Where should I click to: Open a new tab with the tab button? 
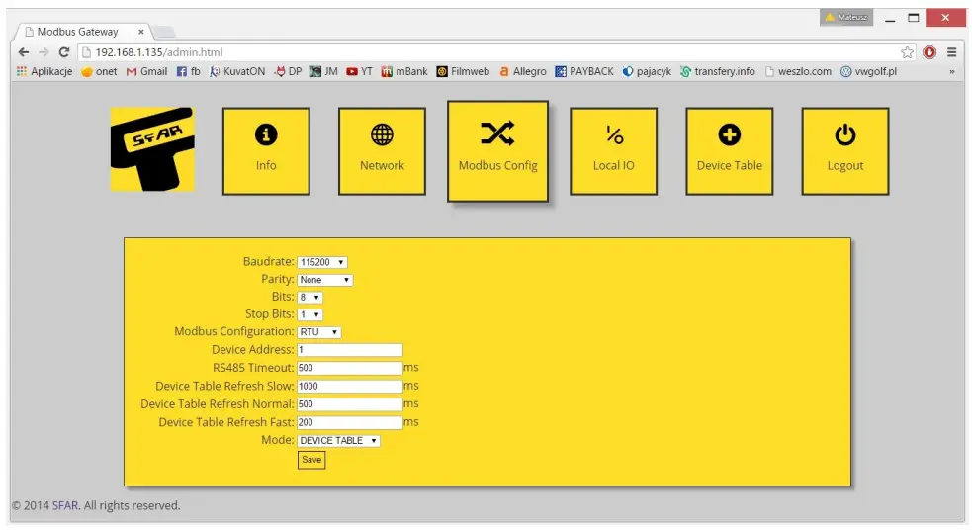[164, 32]
